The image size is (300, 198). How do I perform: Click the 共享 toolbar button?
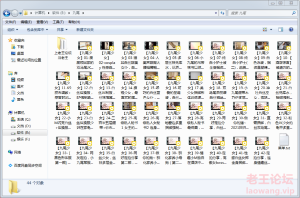click(x=62, y=29)
